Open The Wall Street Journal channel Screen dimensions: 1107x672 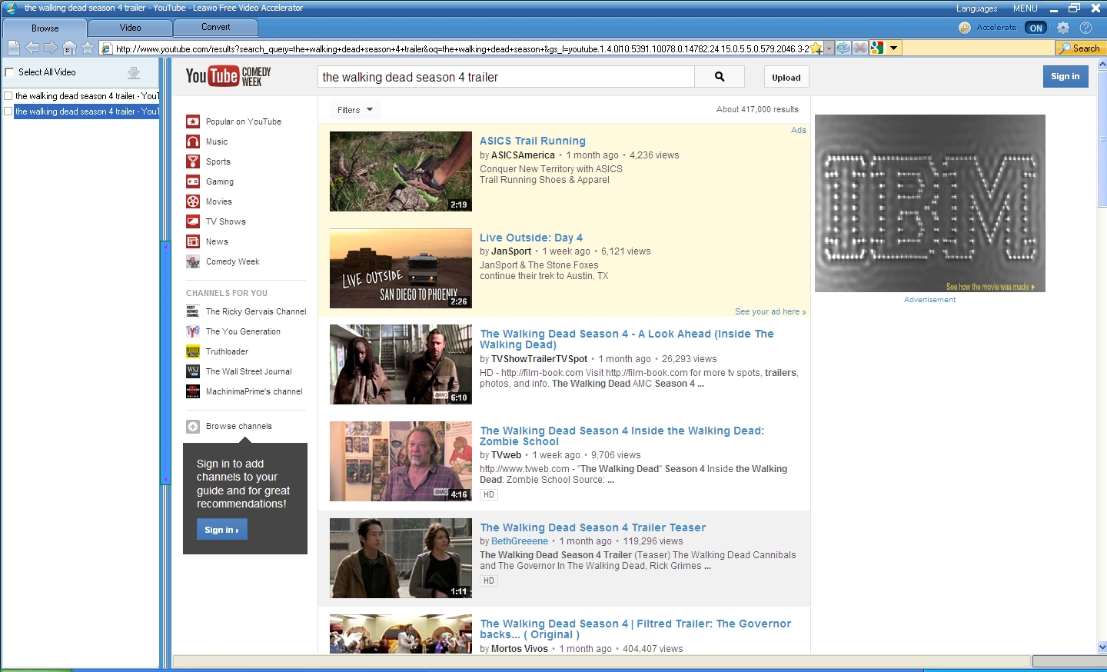pyautogui.click(x=239, y=371)
